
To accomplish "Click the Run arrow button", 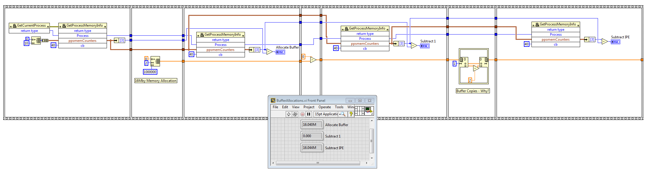I will [x=289, y=114].
